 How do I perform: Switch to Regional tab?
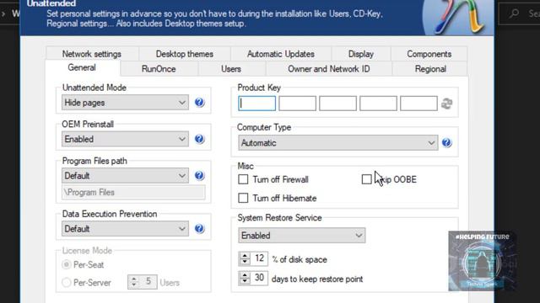pyautogui.click(x=430, y=69)
